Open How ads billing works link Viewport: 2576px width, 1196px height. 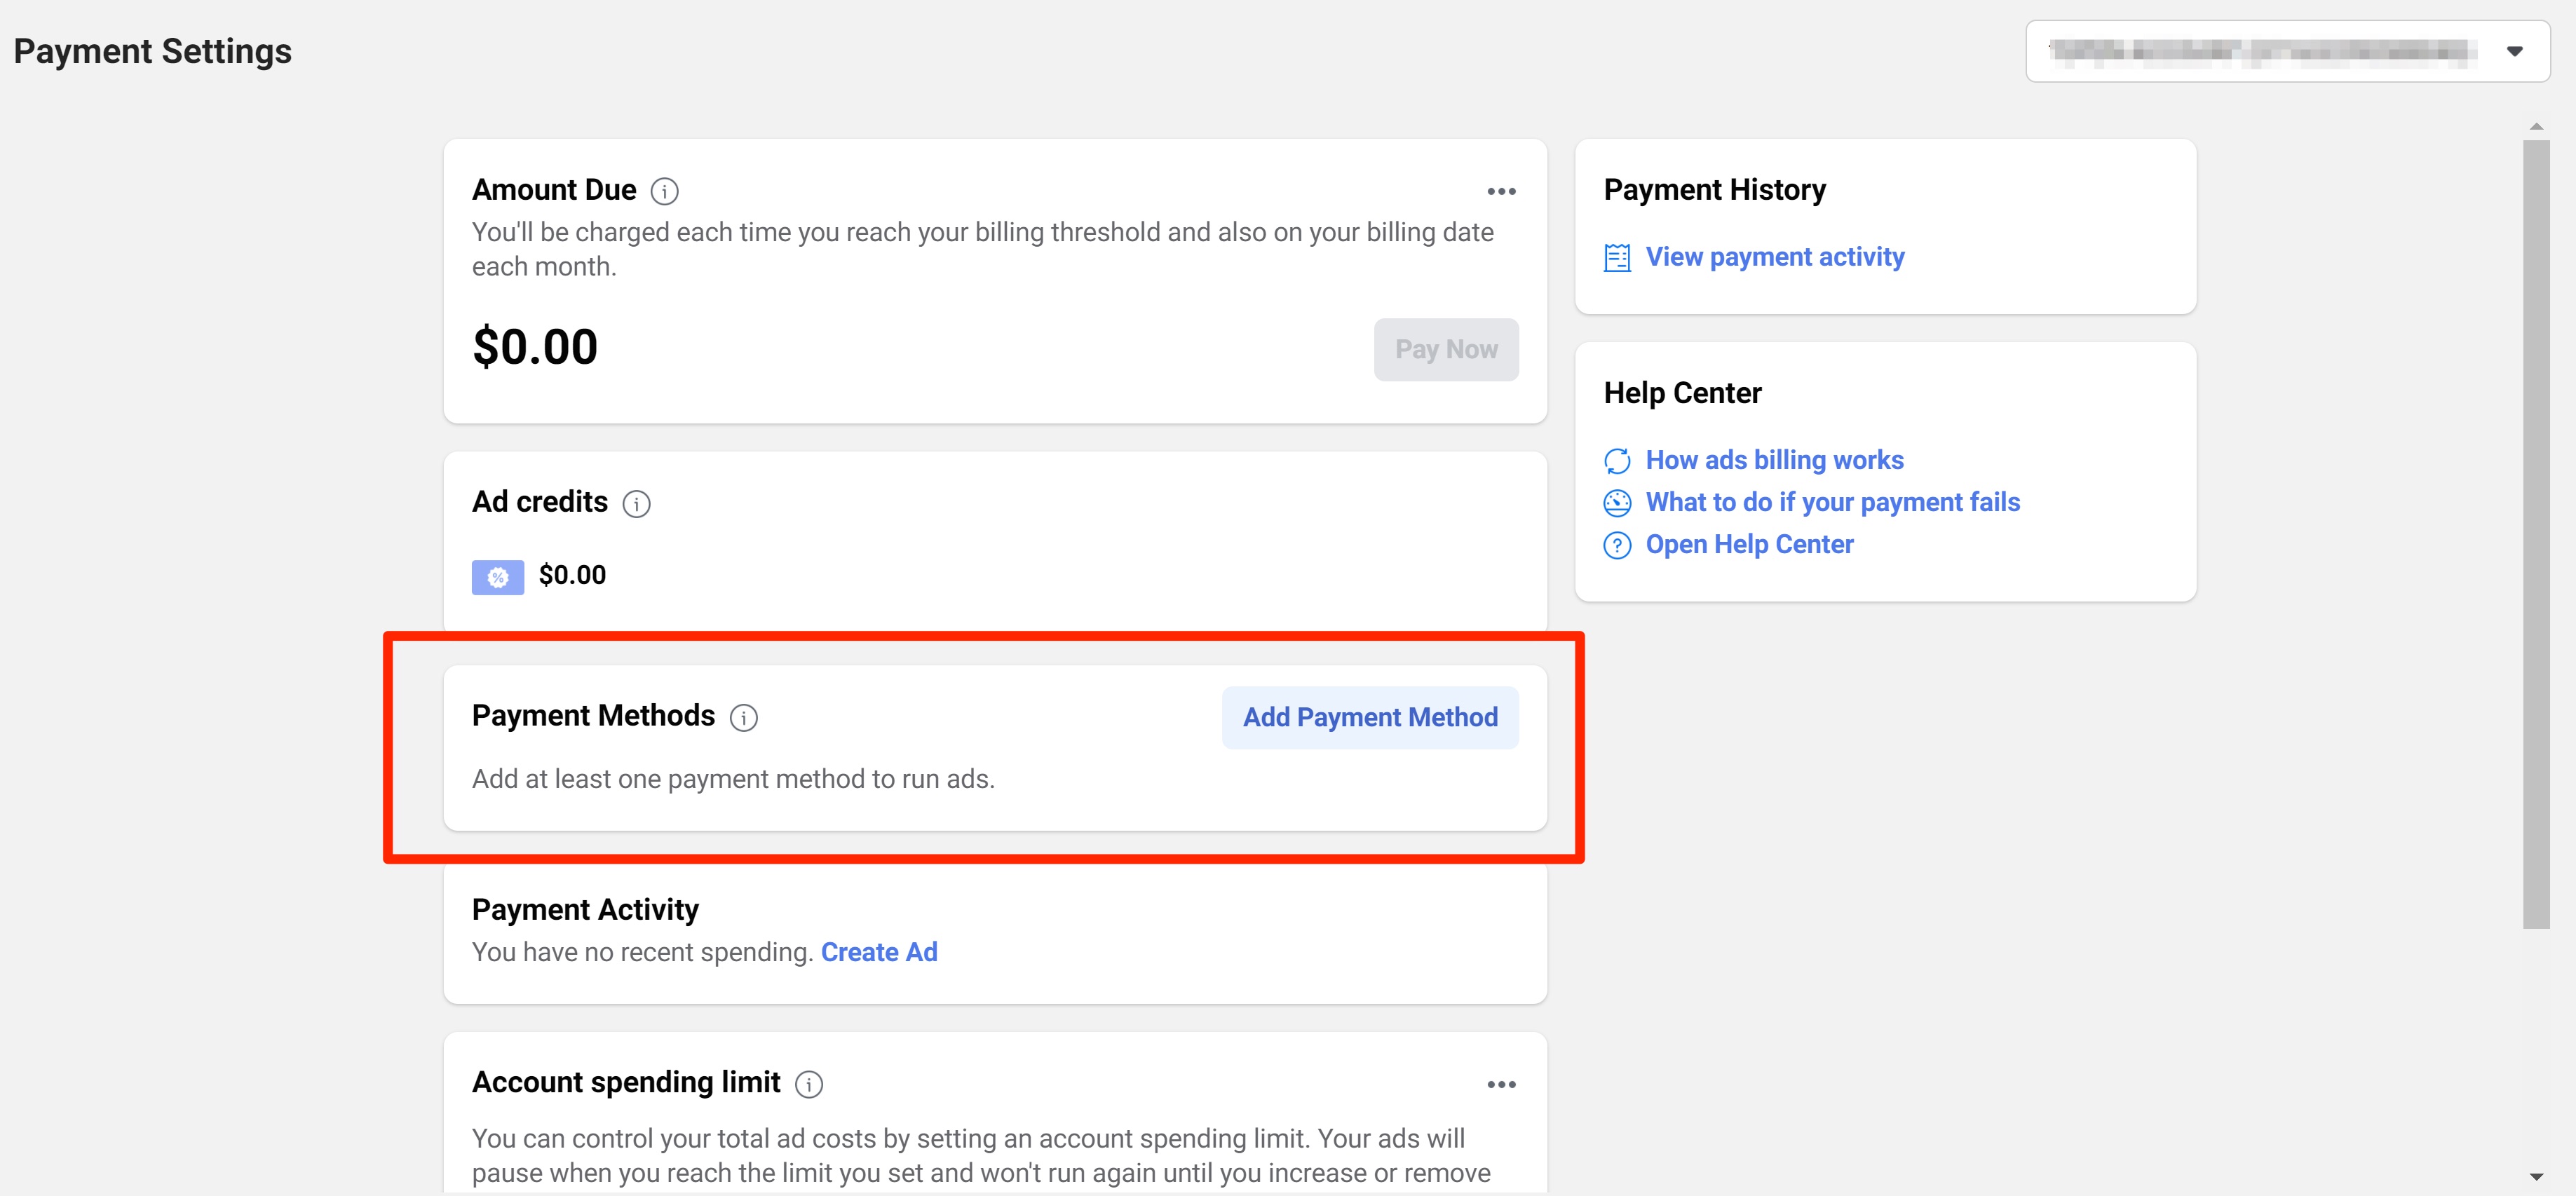pos(1774,460)
